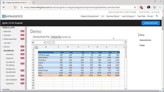Viewport: 164px width, 92px height.
Task: Open the Name Box dropdown for A1
Action: click(x=44, y=42)
